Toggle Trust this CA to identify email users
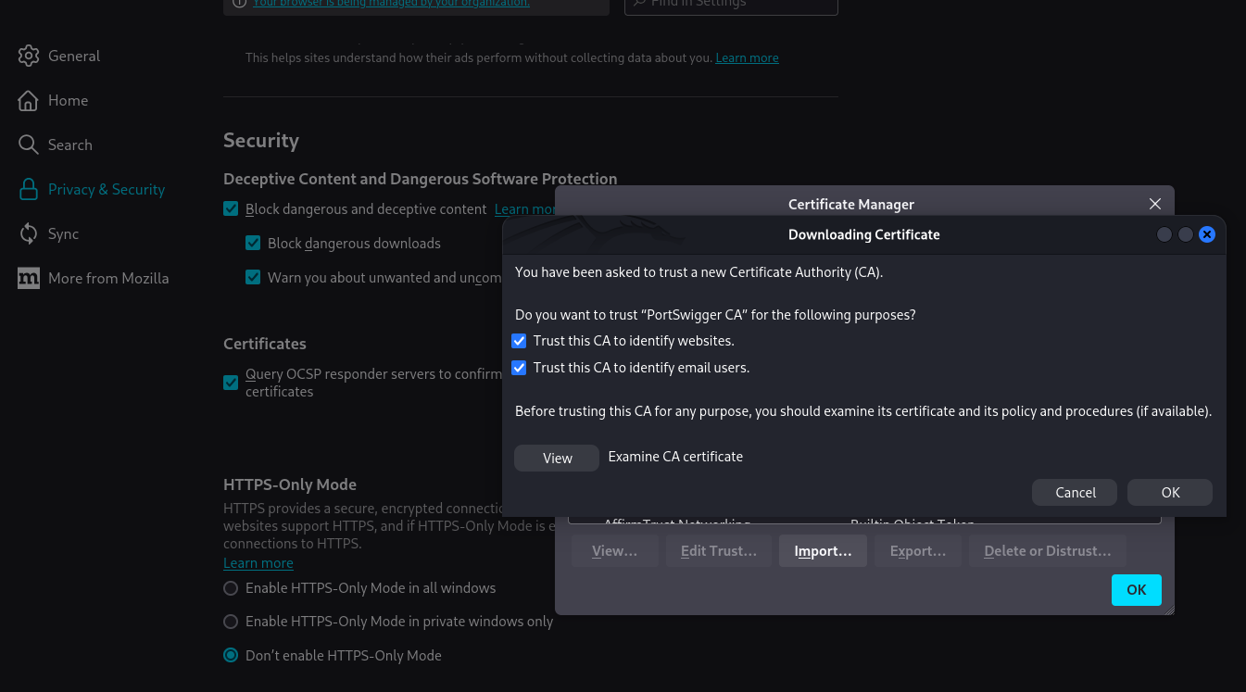Screen dimensions: 1246x692 (519, 368)
